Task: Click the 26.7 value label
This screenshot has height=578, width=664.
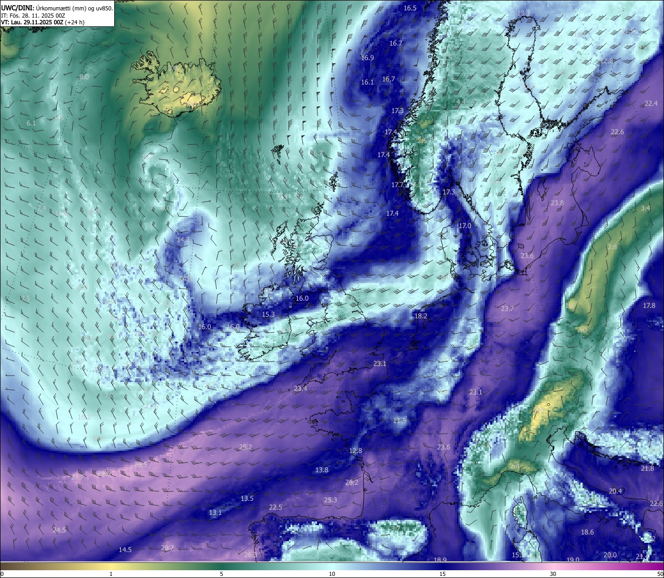Action: click(167, 547)
